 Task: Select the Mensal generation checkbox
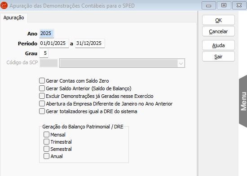(x=46, y=134)
